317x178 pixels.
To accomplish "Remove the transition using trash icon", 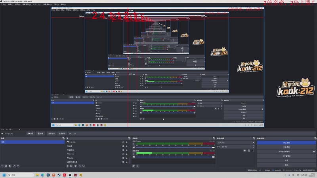I will pyautogui.click(x=249, y=151).
